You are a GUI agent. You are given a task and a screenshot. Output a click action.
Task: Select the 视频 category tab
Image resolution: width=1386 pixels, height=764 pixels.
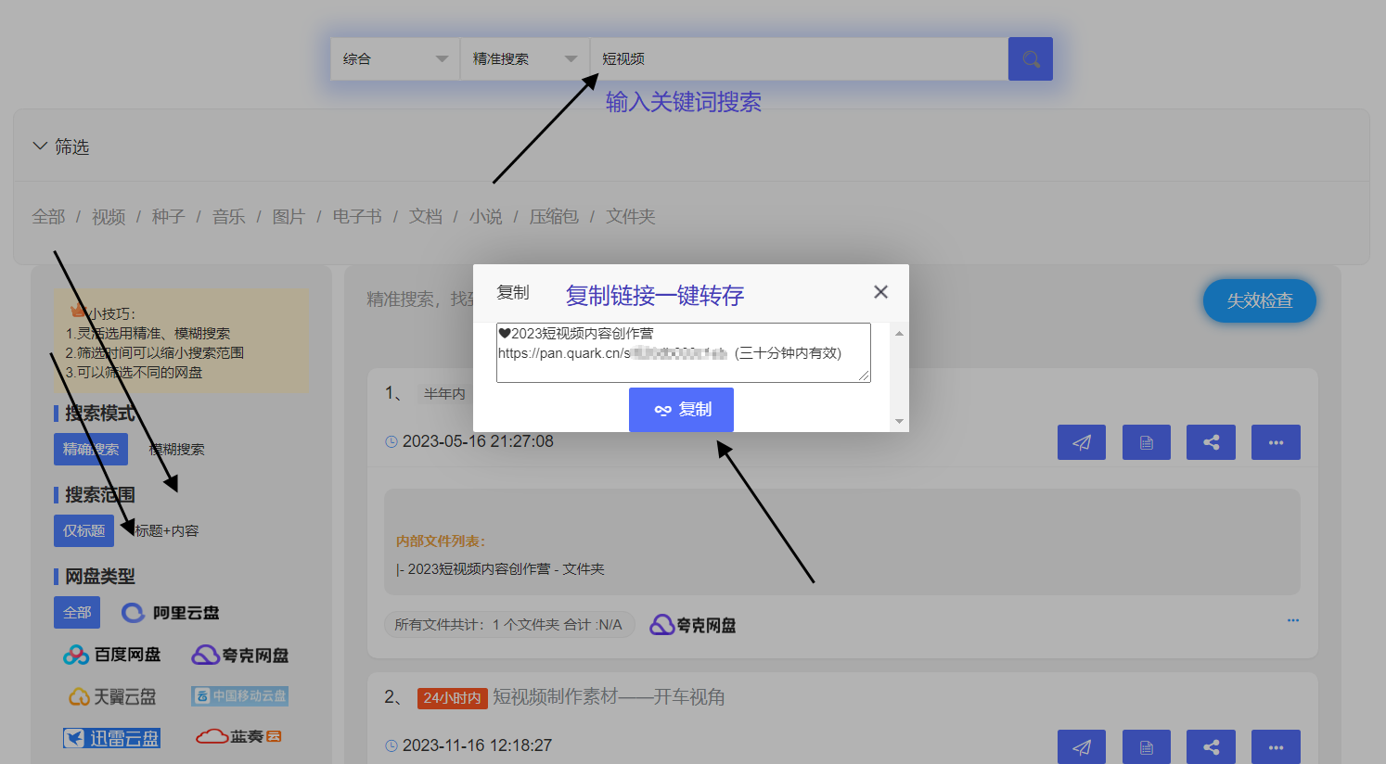109,216
